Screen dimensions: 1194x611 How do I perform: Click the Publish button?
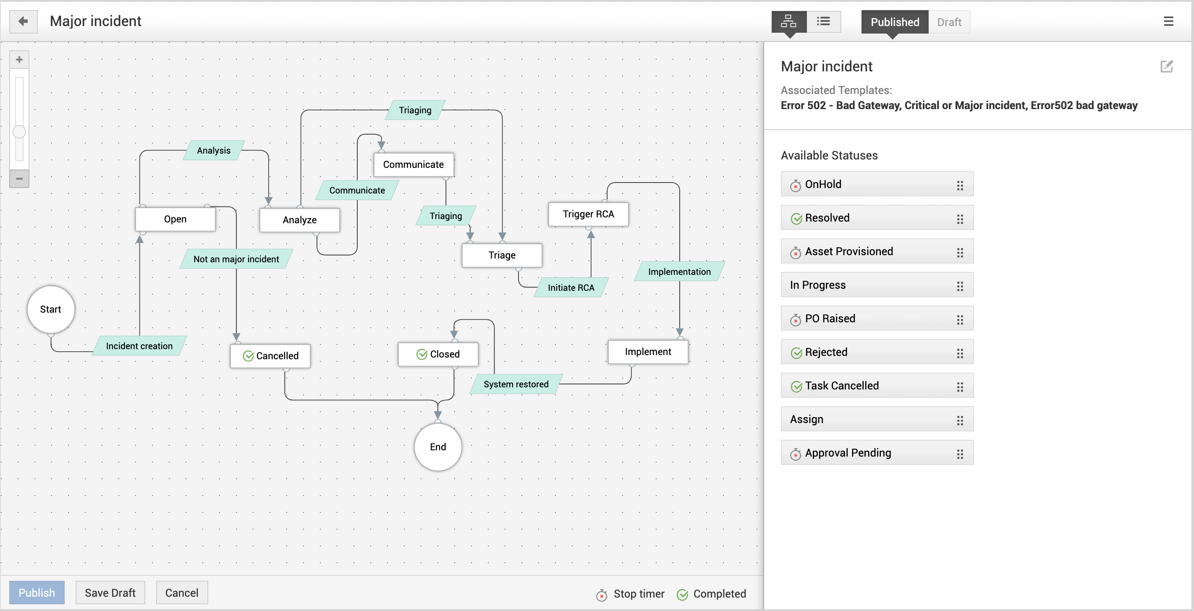coord(37,593)
